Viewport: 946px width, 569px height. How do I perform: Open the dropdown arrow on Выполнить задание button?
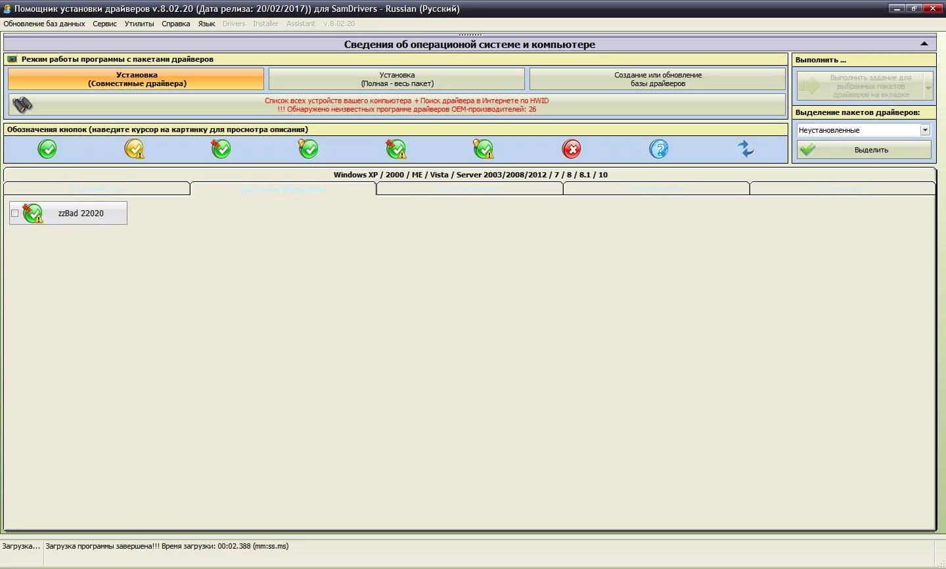tap(928, 86)
